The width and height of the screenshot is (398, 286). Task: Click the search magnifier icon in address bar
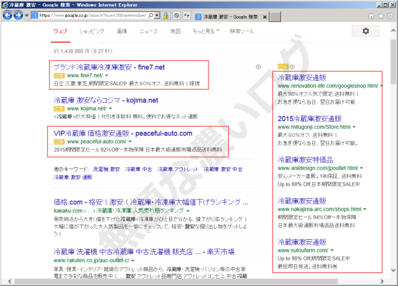pos(150,16)
